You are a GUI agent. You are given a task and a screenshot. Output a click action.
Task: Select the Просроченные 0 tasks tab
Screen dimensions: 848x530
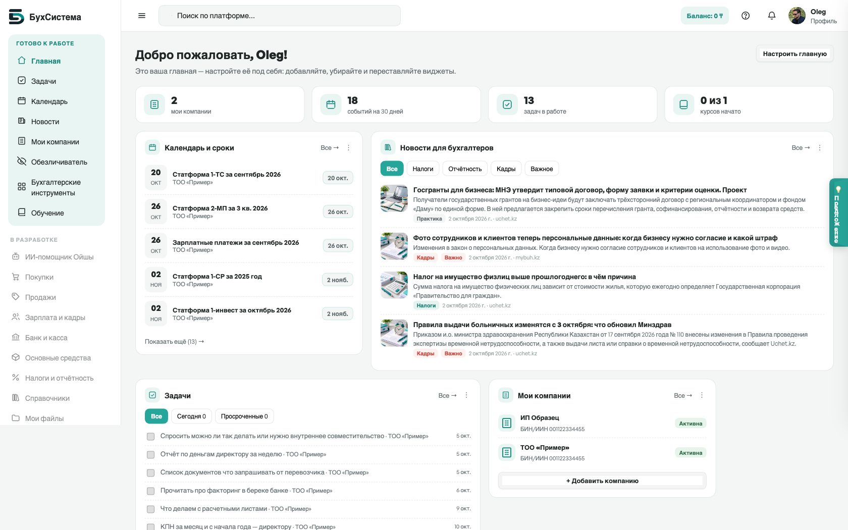tap(244, 416)
